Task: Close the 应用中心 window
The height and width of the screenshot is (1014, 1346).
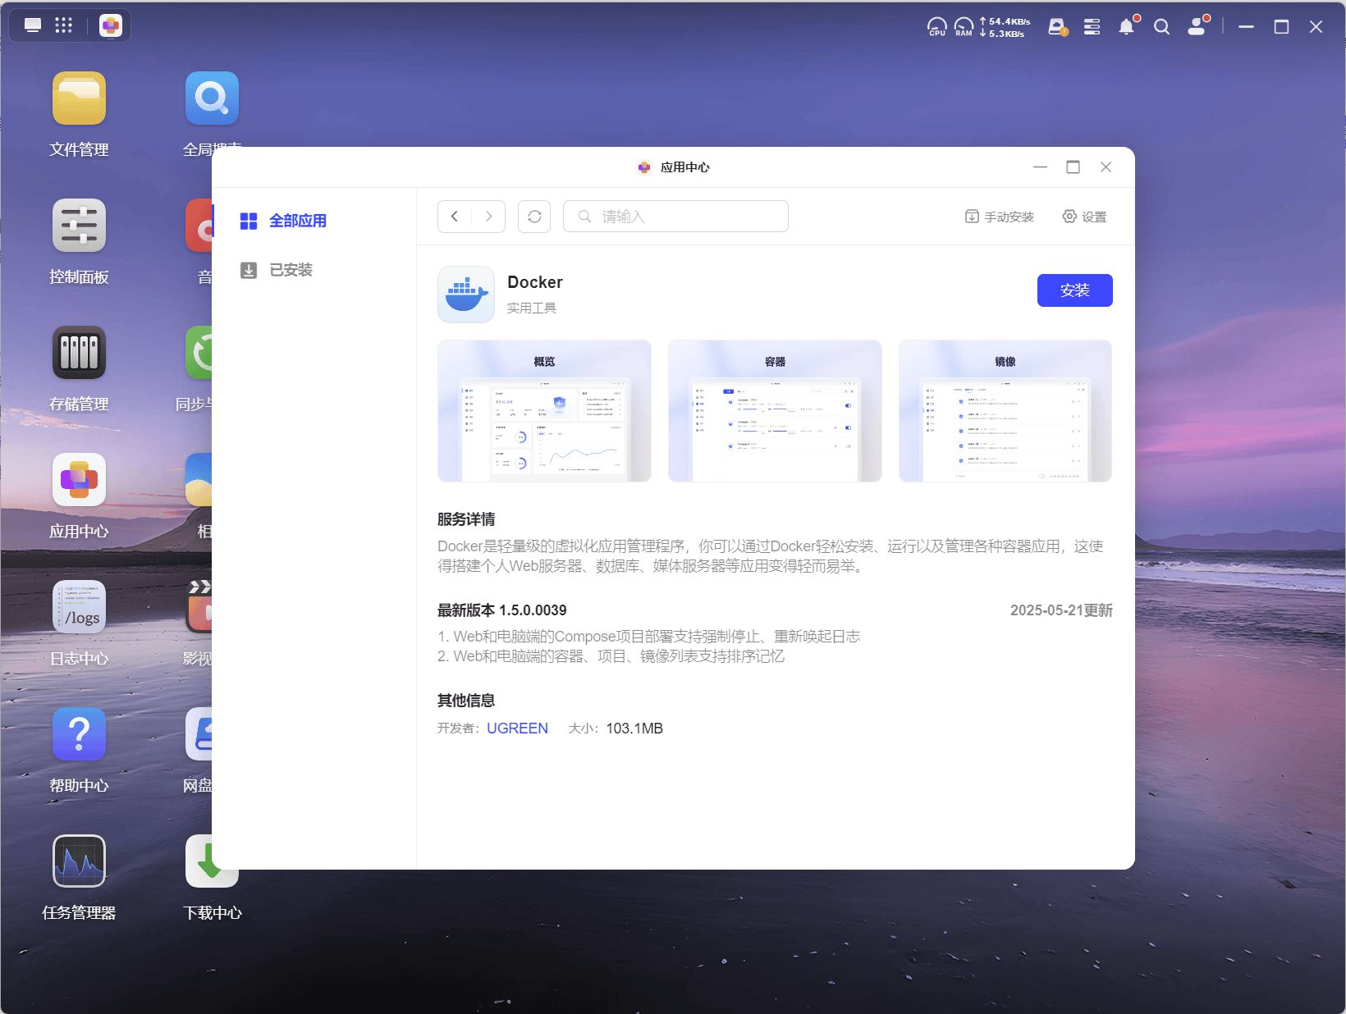Action: pyautogui.click(x=1106, y=167)
